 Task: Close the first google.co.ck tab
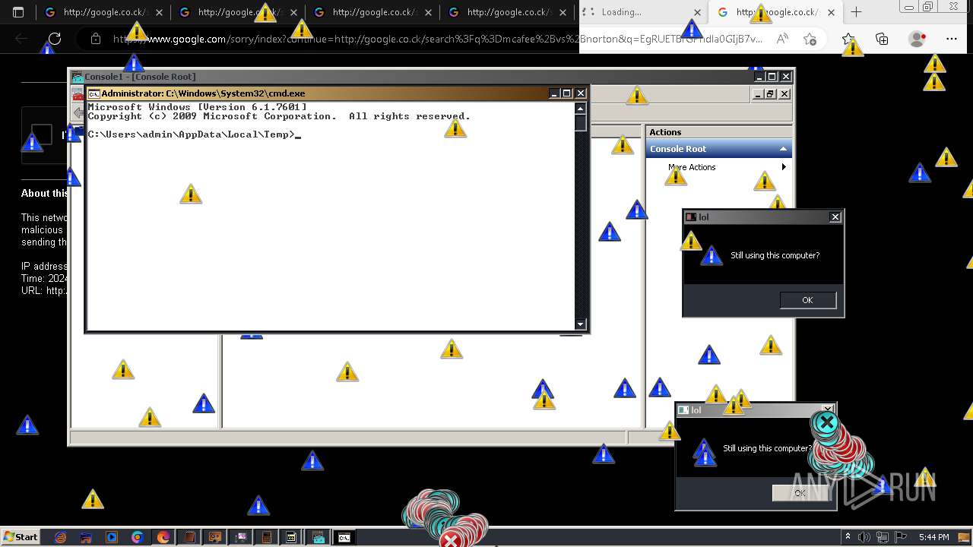click(x=159, y=12)
